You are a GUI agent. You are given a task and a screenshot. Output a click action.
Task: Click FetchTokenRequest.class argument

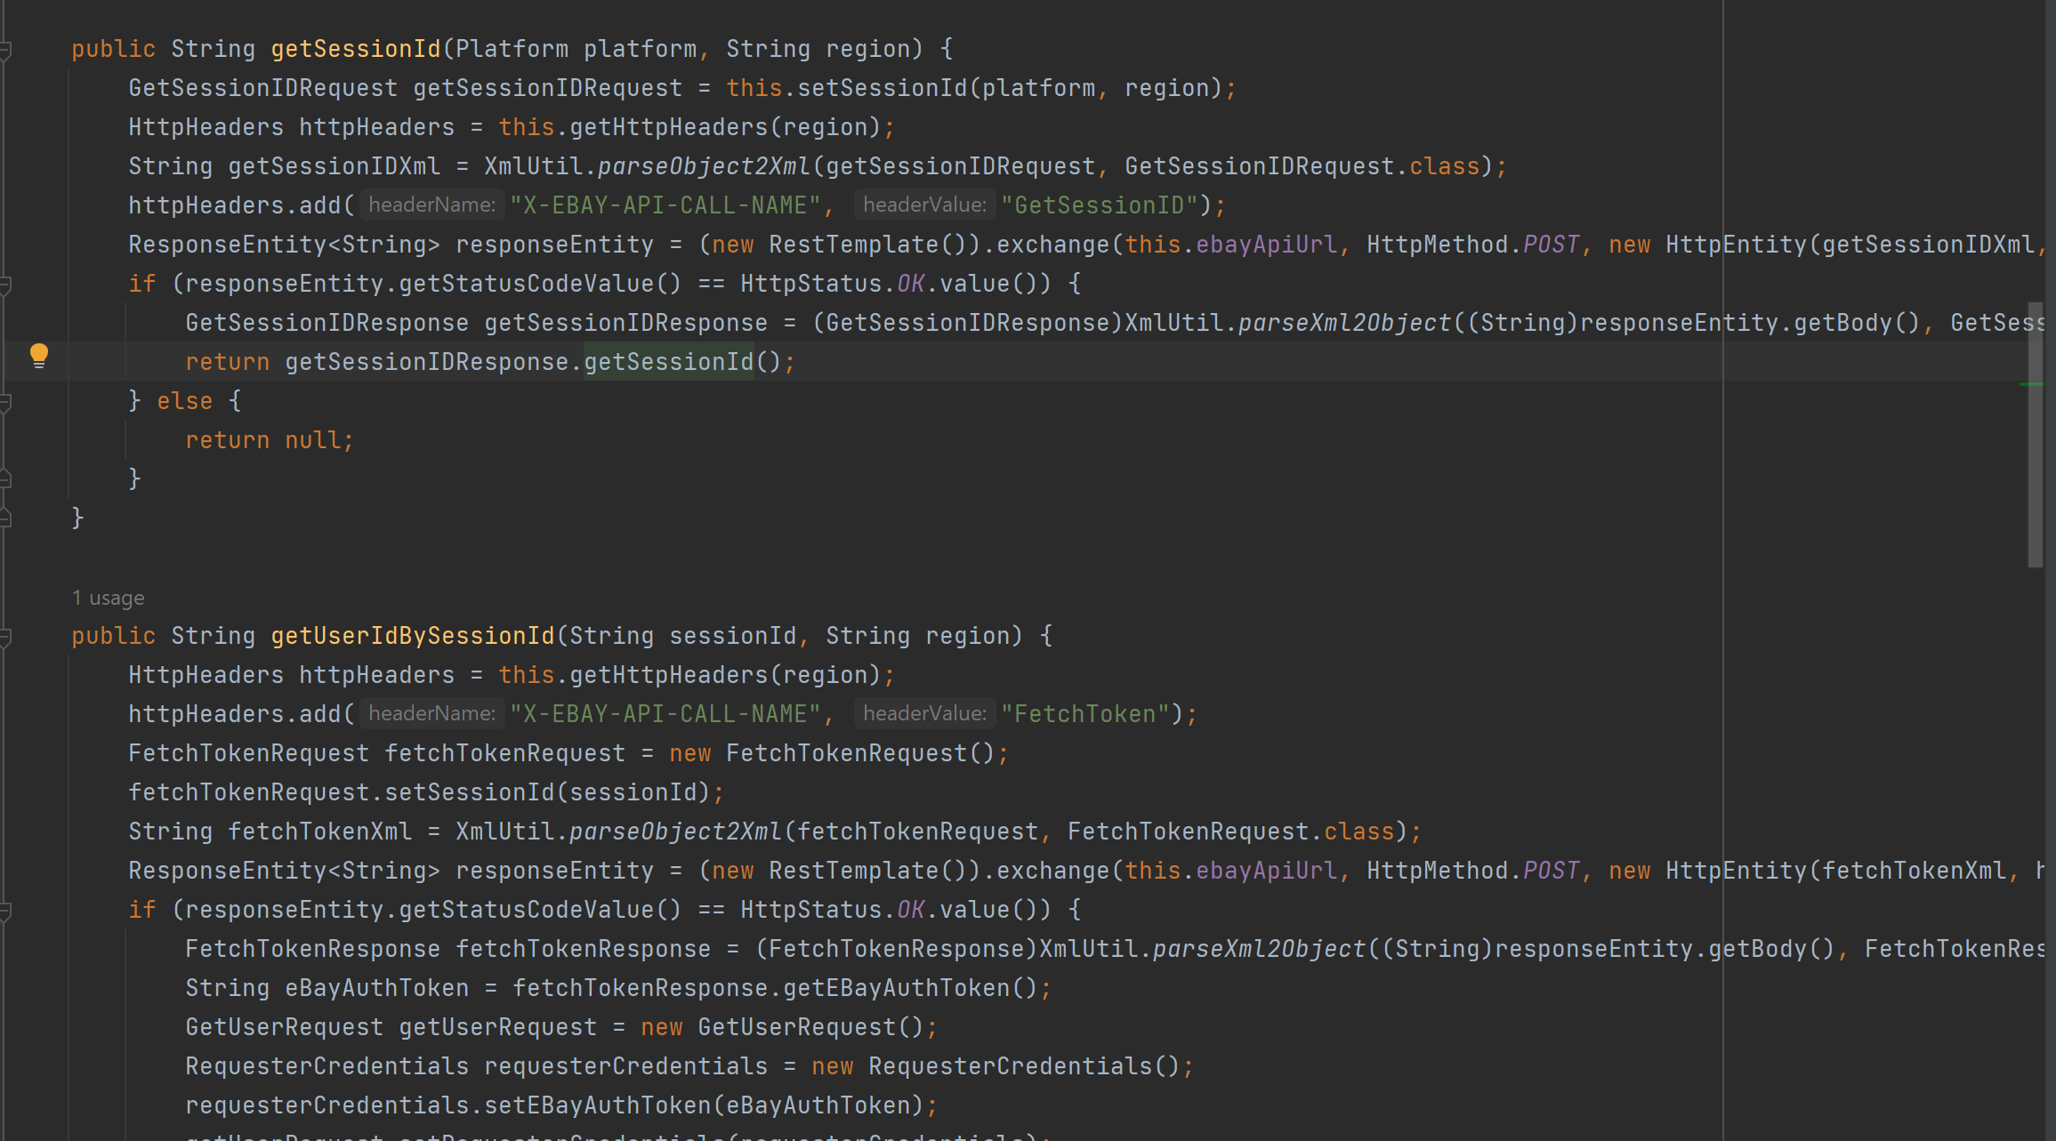(x=1230, y=832)
